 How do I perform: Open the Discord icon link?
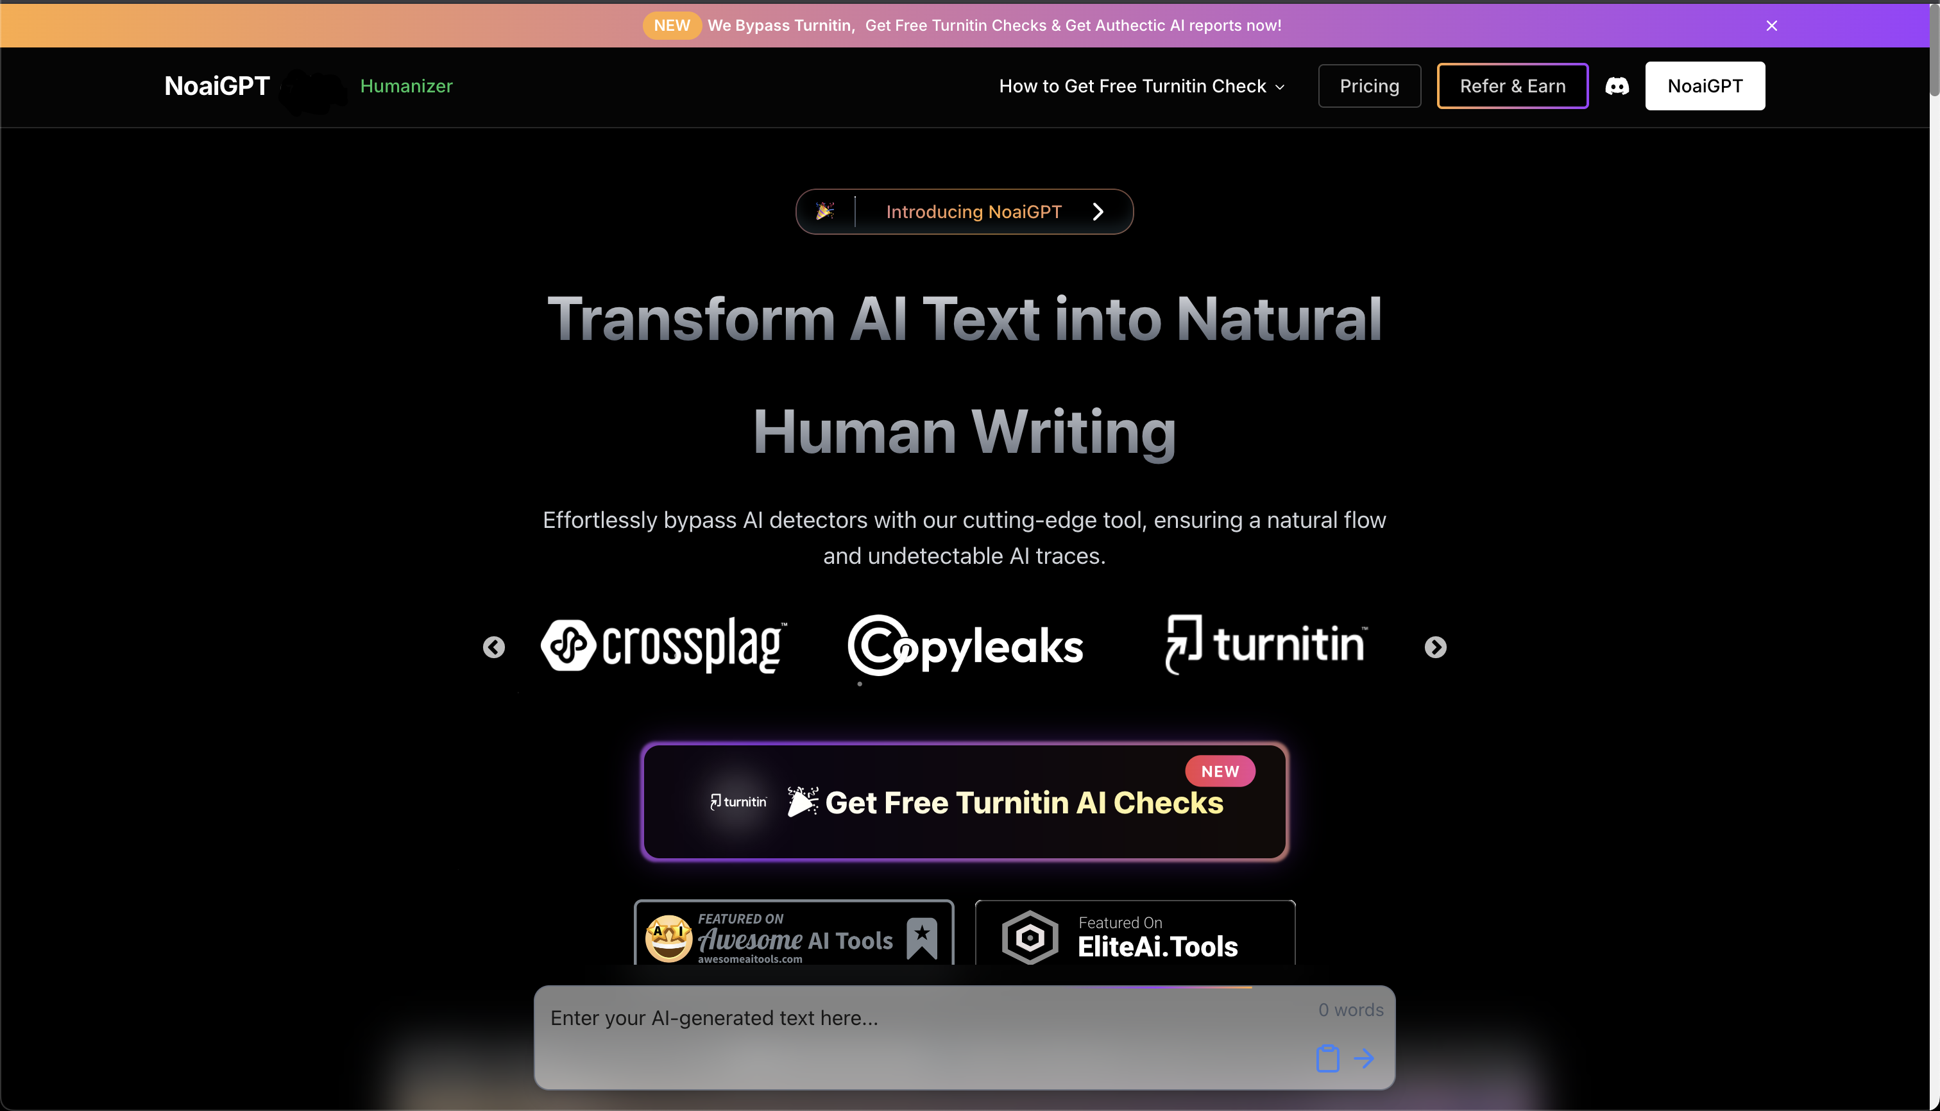[1617, 86]
